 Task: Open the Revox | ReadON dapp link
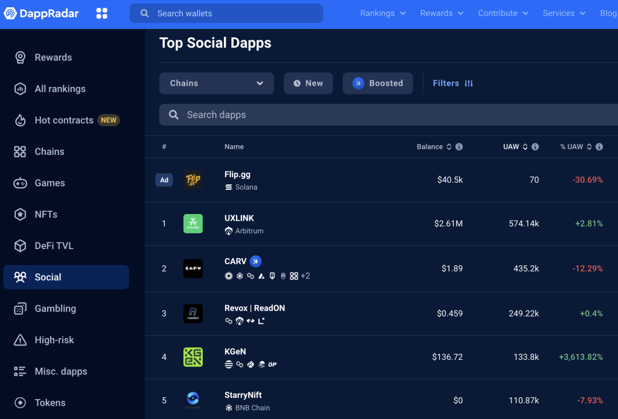pyautogui.click(x=255, y=308)
